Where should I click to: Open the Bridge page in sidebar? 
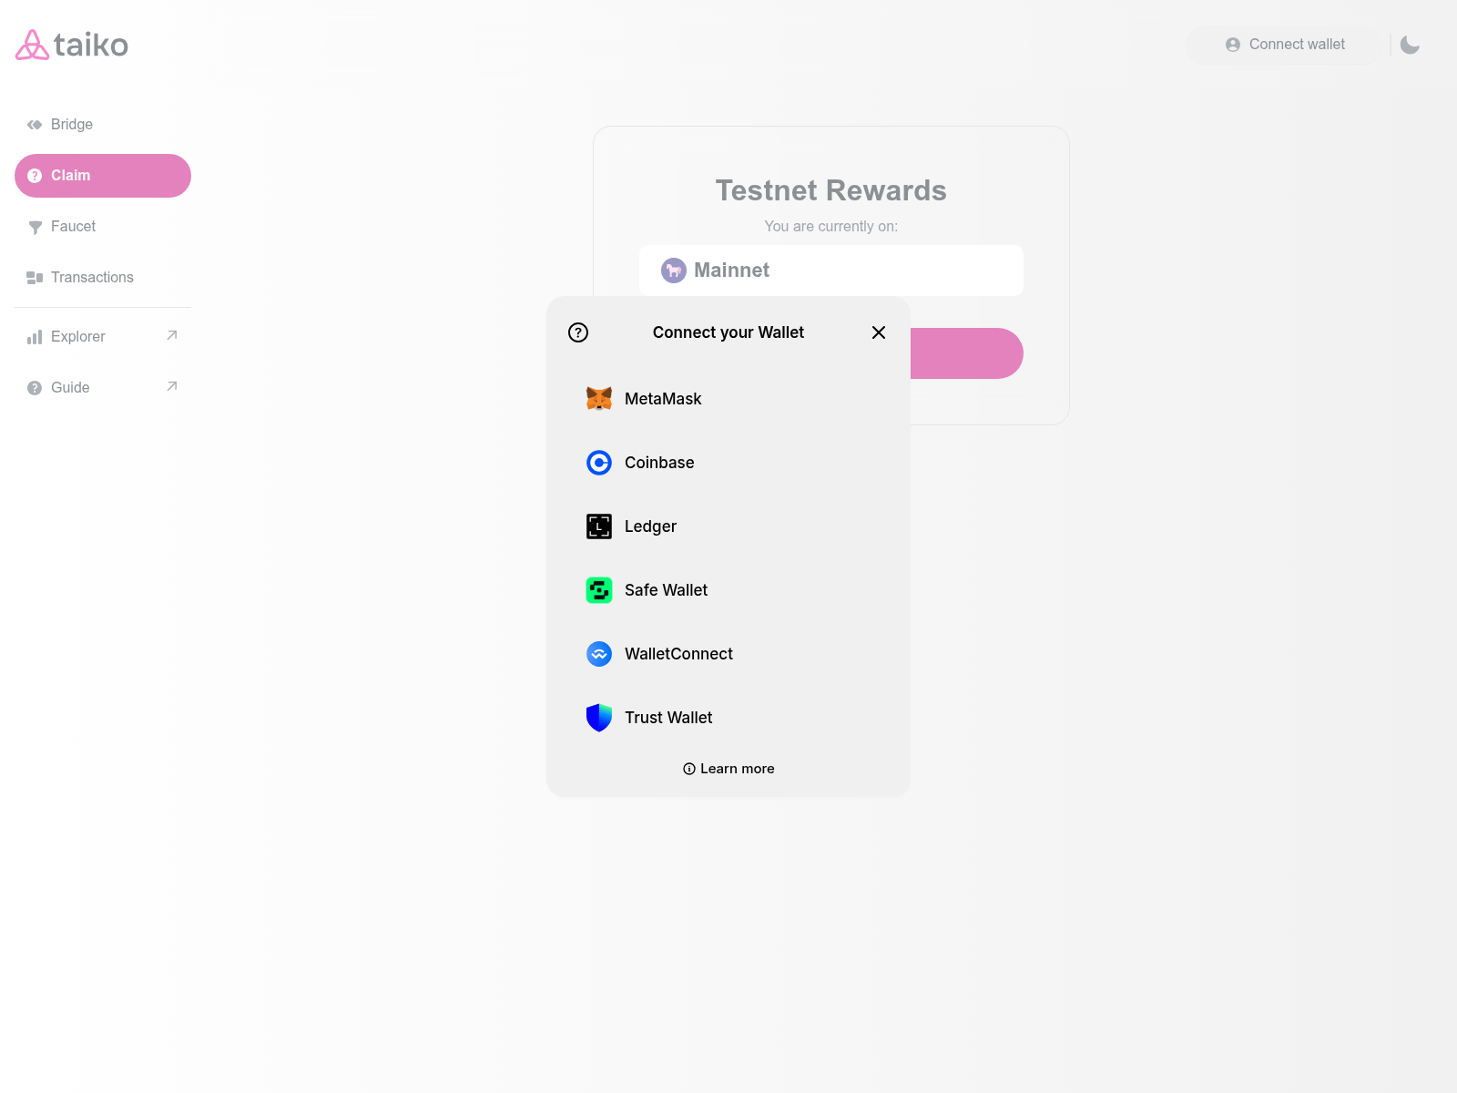pos(103,125)
